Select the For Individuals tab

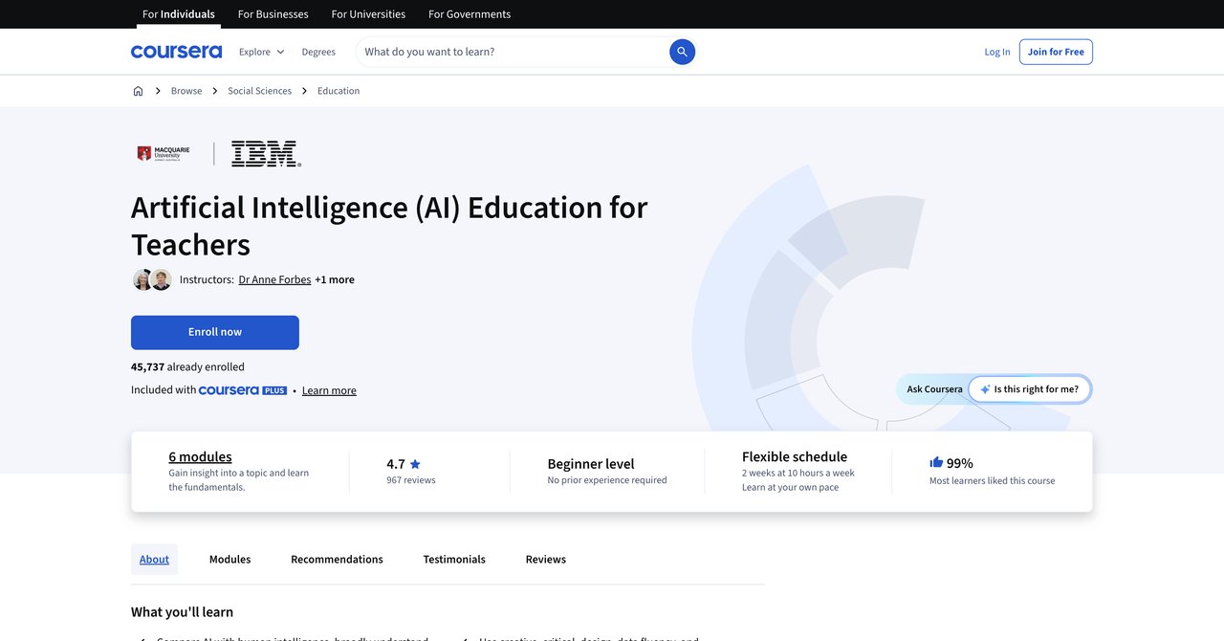tap(179, 14)
